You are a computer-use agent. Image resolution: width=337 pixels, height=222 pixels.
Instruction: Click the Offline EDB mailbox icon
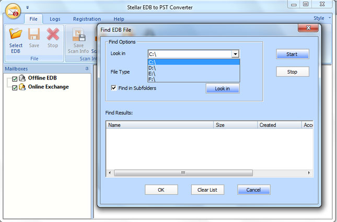coord(22,78)
